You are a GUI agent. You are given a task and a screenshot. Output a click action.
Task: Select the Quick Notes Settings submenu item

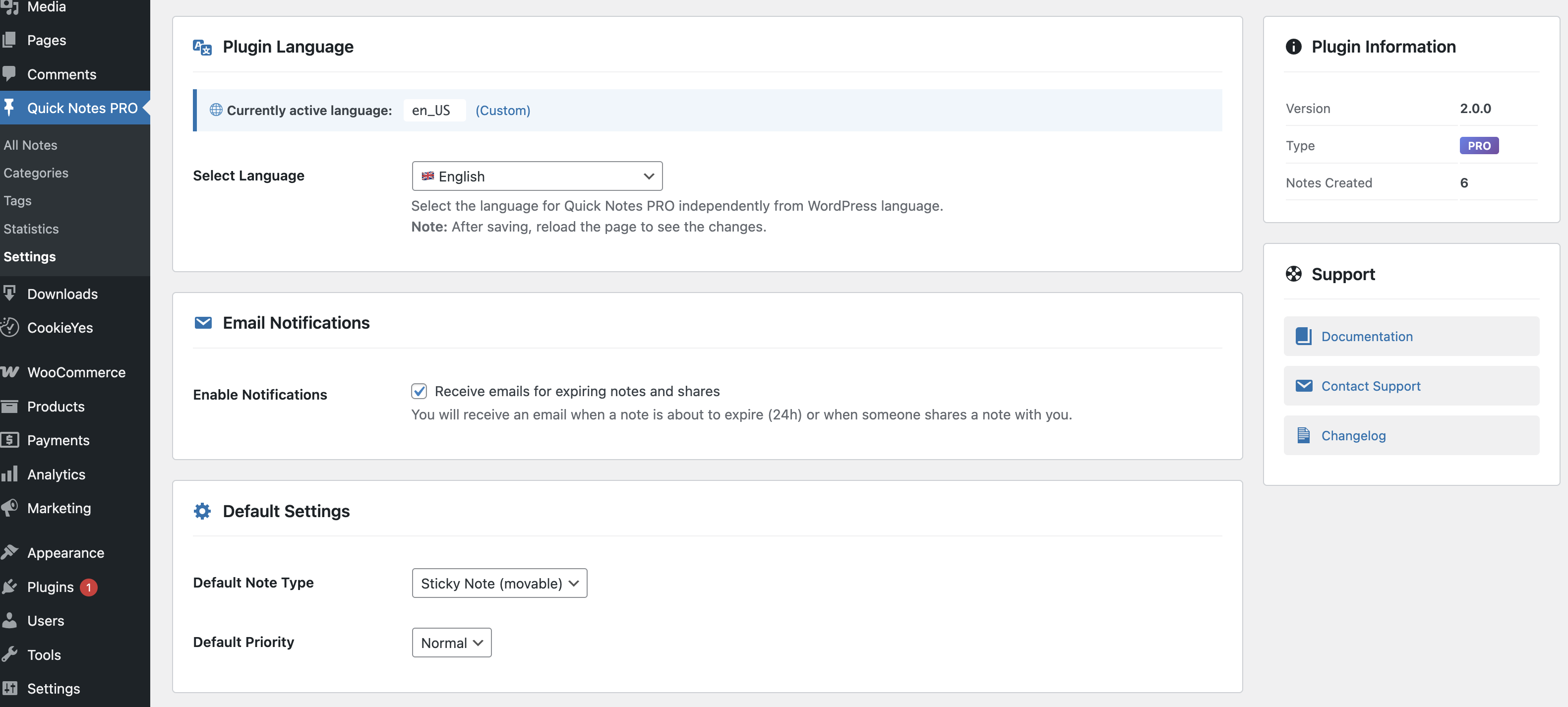pyautogui.click(x=30, y=257)
